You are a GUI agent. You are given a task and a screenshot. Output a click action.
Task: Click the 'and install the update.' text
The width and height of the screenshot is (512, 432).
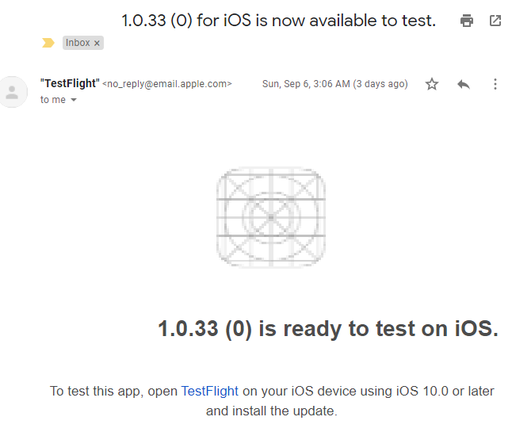click(271, 411)
